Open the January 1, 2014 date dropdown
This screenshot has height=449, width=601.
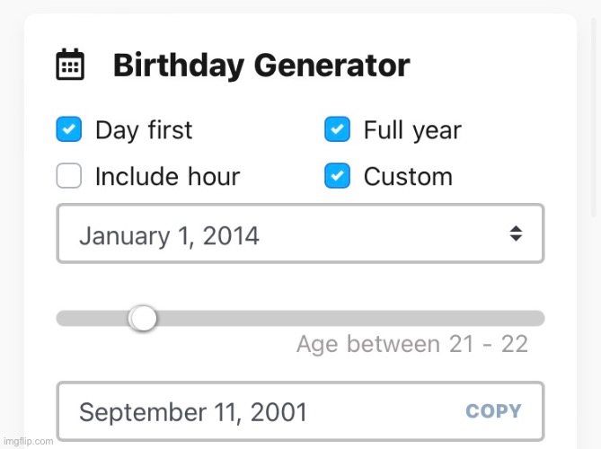coord(300,233)
